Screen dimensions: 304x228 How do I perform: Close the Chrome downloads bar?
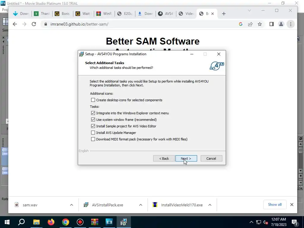(292, 205)
